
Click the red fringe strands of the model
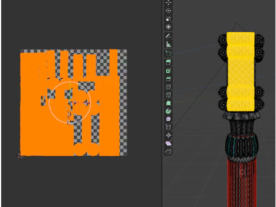[242, 182]
